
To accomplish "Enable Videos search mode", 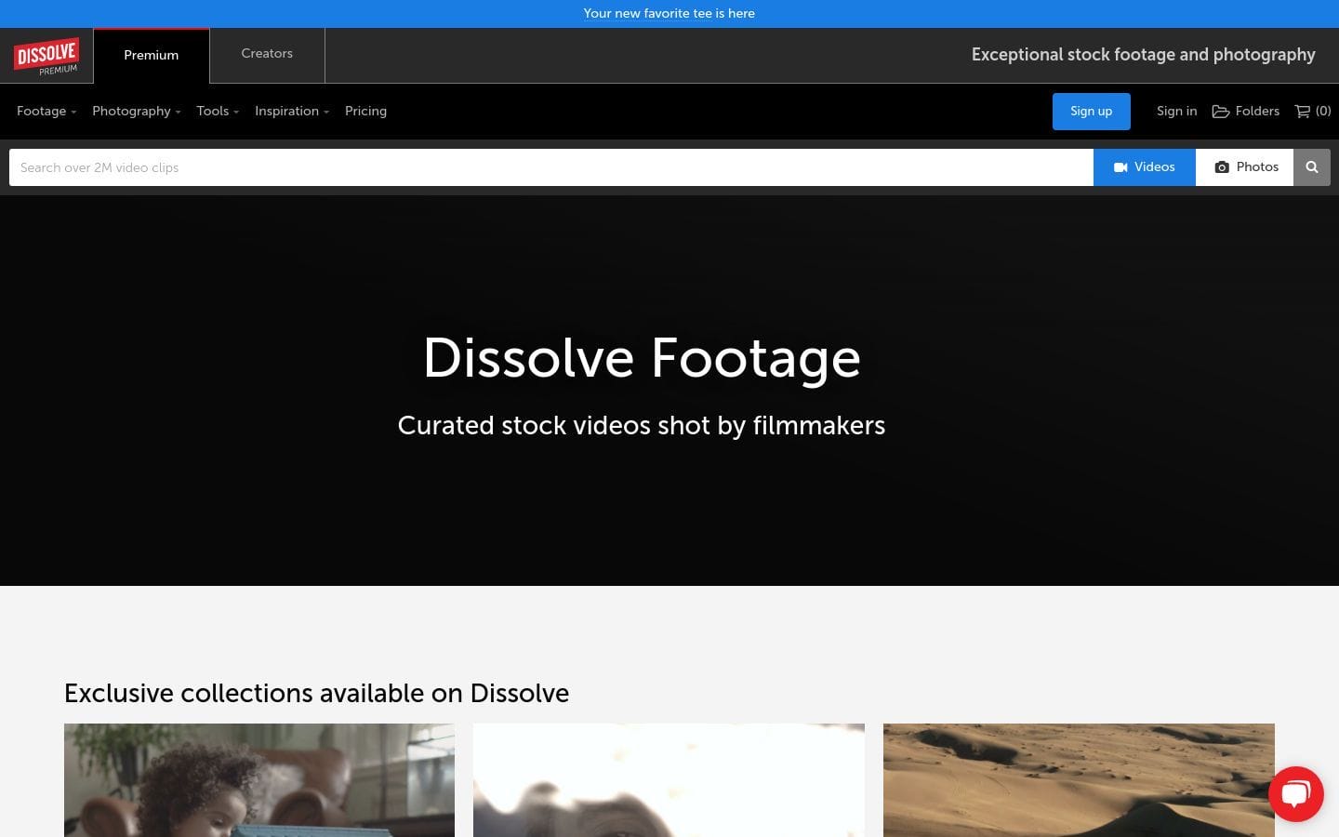I will point(1144,166).
